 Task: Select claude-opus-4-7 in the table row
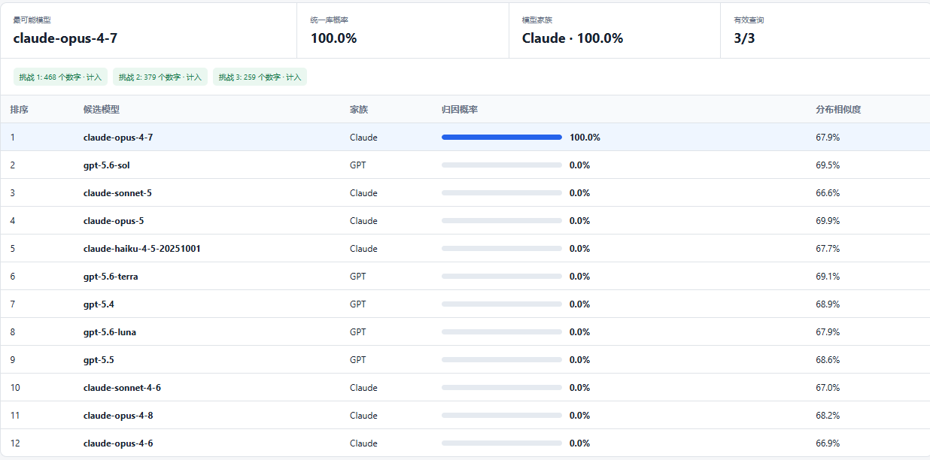(x=118, y=138)
